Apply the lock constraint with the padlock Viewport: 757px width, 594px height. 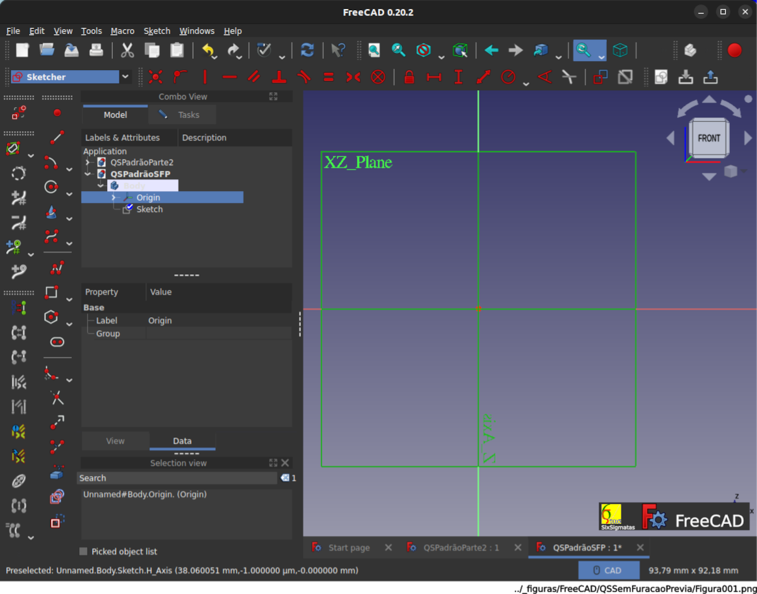409,77
